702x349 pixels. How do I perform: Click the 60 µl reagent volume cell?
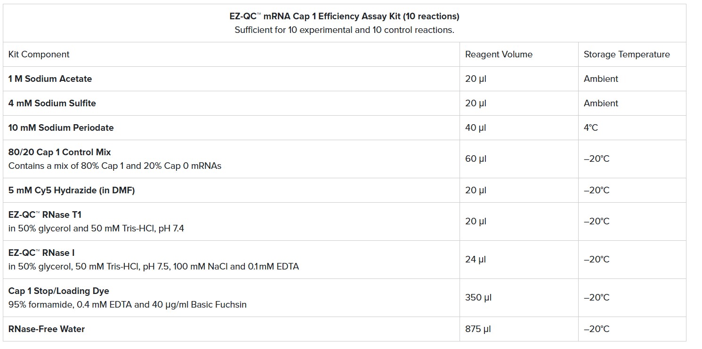tap(476, 159)
